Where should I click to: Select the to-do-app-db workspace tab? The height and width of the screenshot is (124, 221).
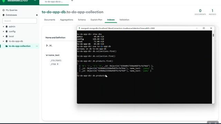pos(54,2)
